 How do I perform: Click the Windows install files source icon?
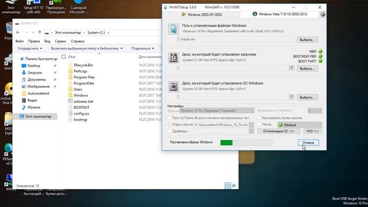pyautogui.click(x=174, y=29)
